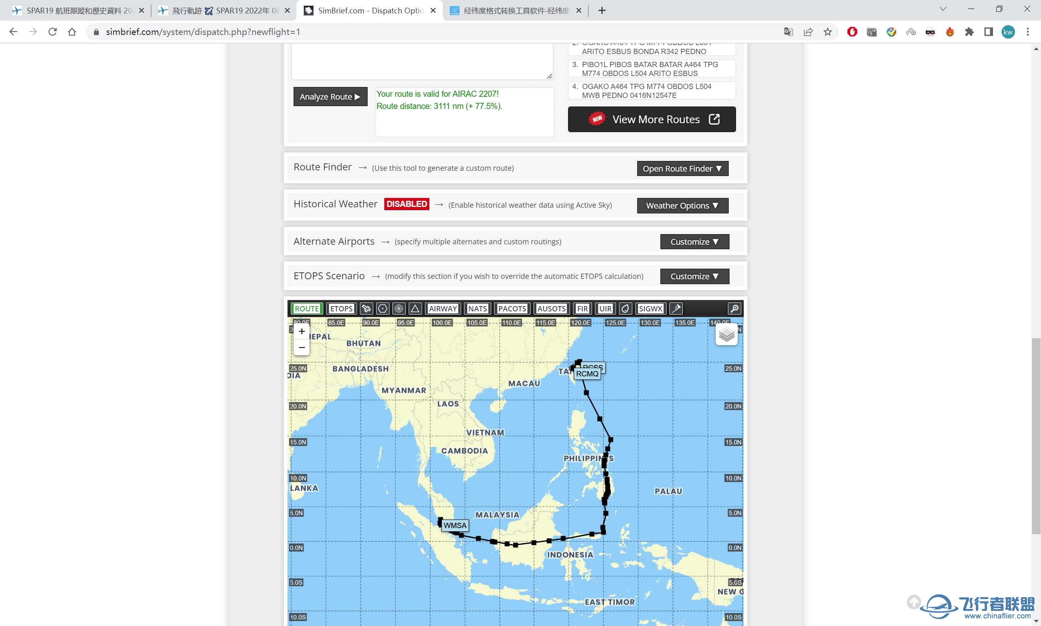Click the scrollbar up arrow
The width and height of the screenshot is (1041, 626).
click(1036, 48)
